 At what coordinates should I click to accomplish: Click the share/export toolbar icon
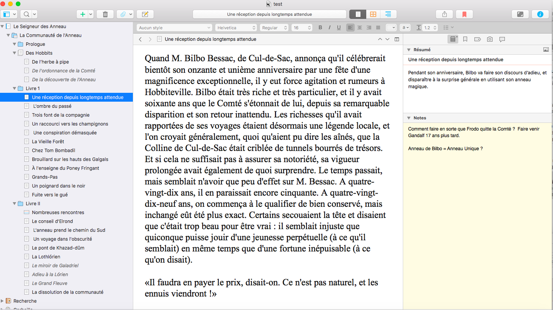[x=444, y=14]
